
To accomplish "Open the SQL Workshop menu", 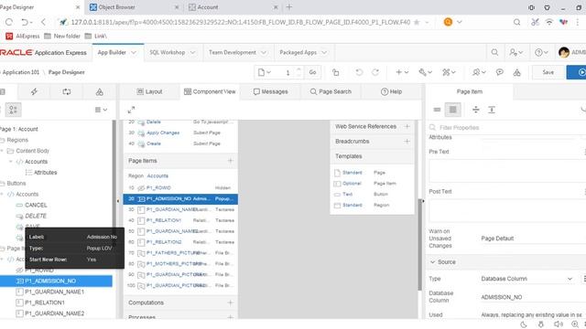I will coord(172,53).
